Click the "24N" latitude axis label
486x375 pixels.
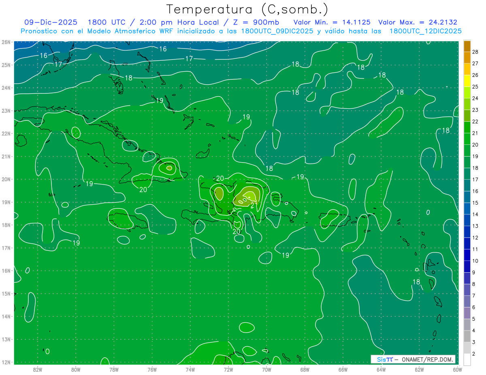click(x=6, y=88)
